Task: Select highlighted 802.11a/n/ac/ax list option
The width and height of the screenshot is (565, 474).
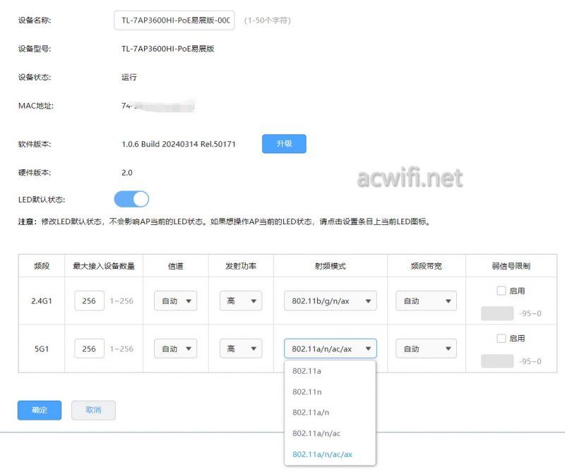Action: pyautogui.click(x=322, y=454)
